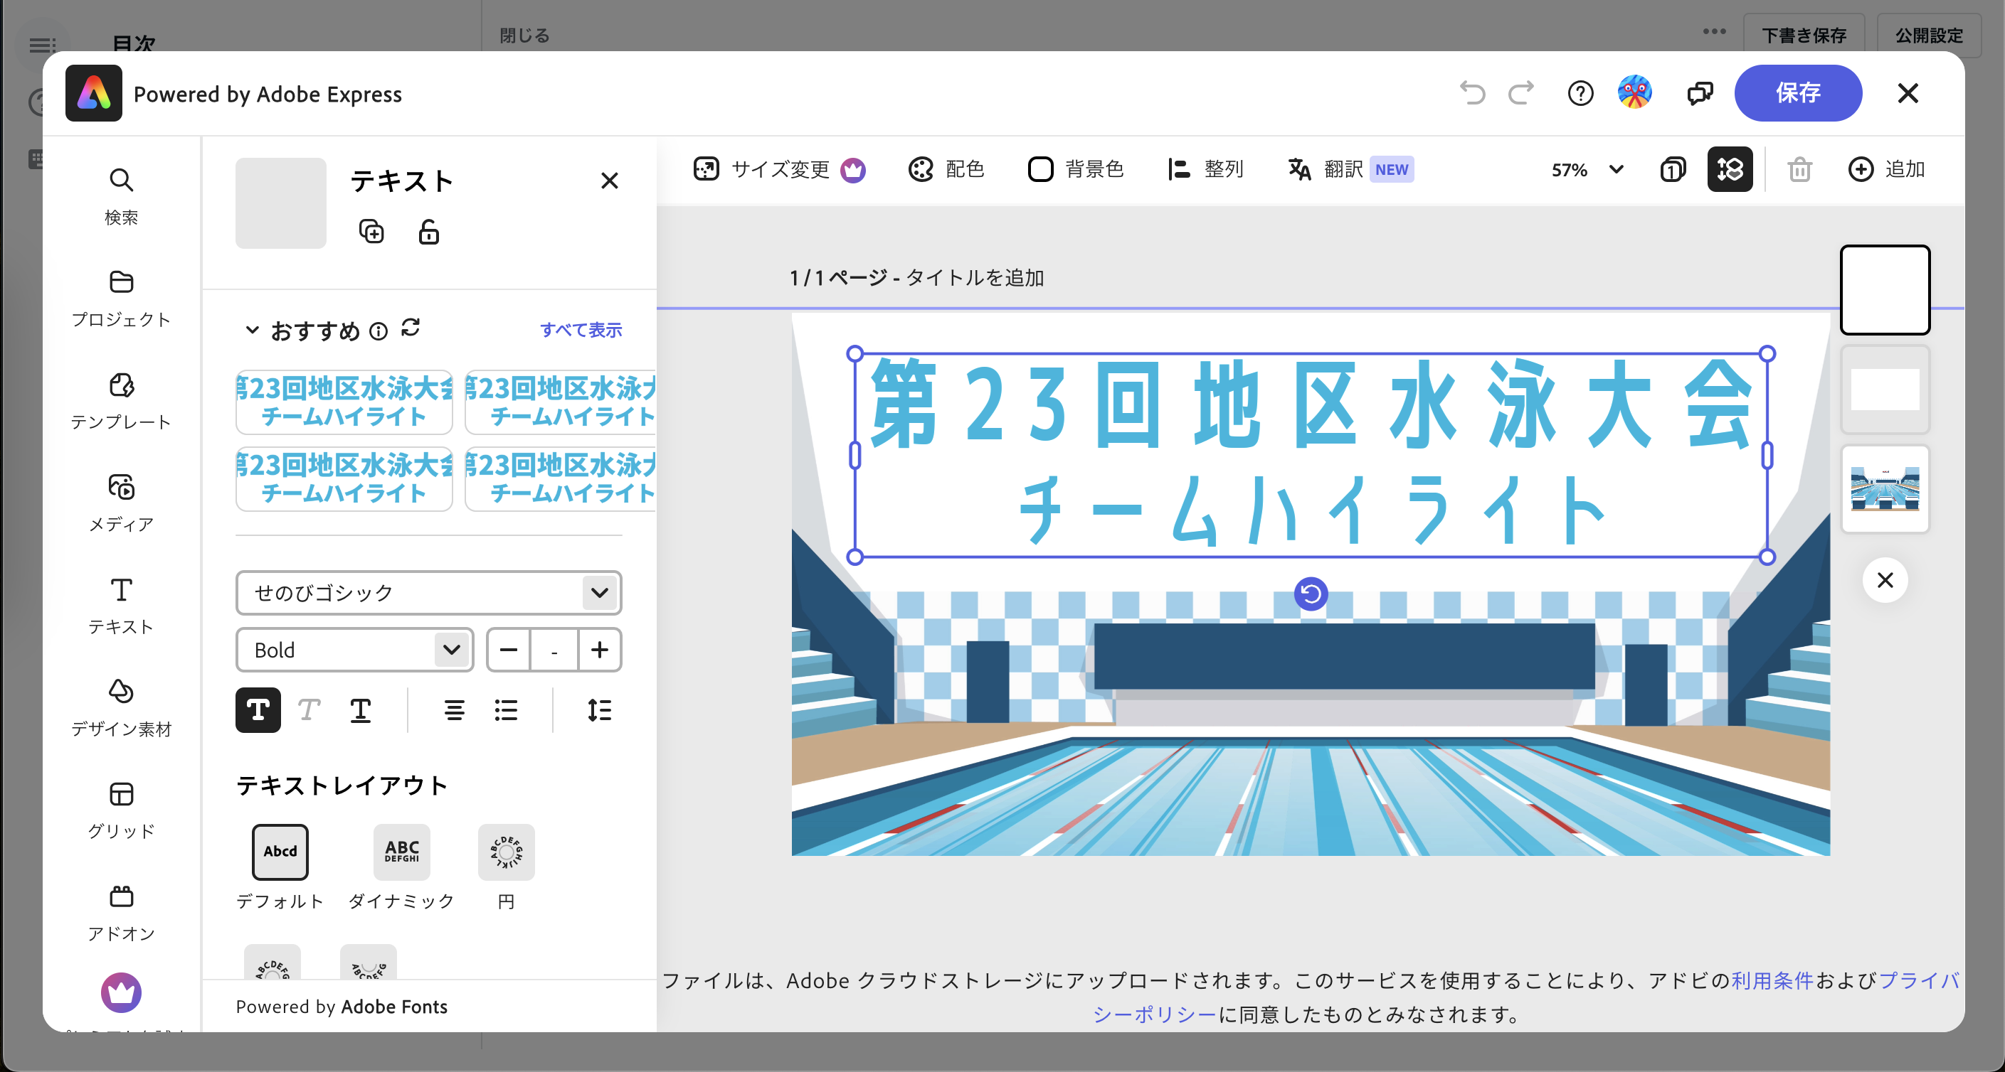Click the タイトルを追加 page title
Viewport: 2005px width, 1072px height.
click(975, 278)
